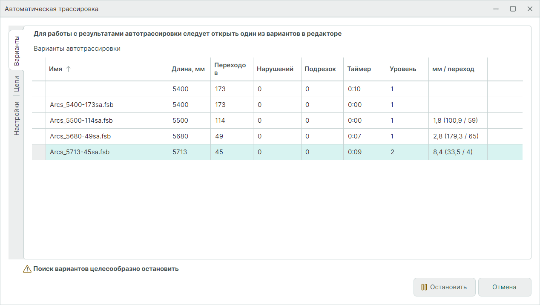
Task: Click the highlighted Arcs_5713-45sa.fsb row
Action: [x=80, y=152]
